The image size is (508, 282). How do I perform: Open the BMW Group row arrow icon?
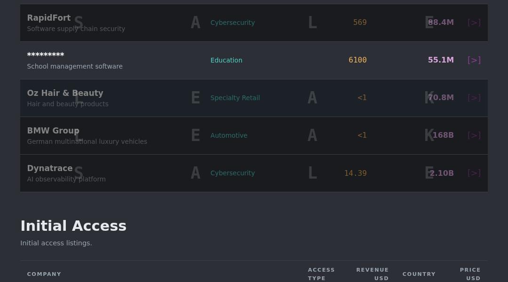coord(474,135)
